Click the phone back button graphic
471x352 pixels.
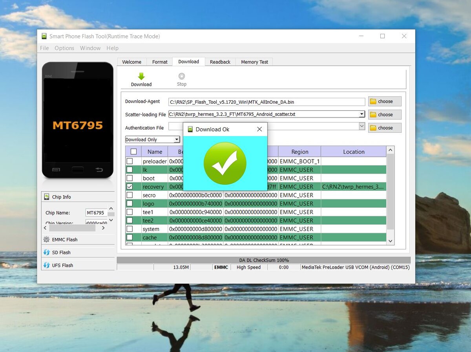99,170
